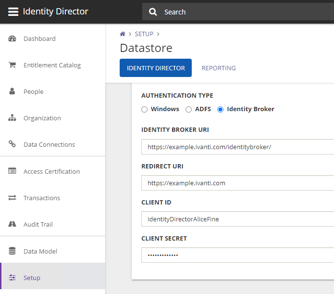334x294 pixels.
Task: Click the Entitlement Catalog cart icon
Action: (12, 65)
